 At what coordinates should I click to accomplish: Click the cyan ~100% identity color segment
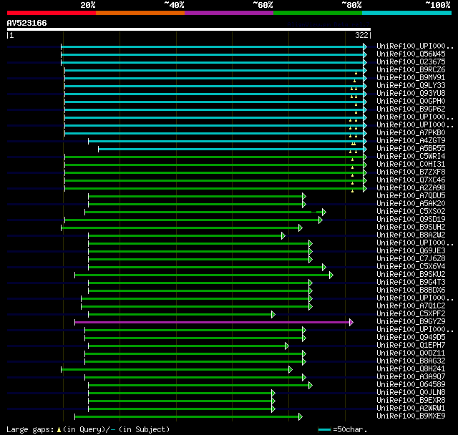407,13
